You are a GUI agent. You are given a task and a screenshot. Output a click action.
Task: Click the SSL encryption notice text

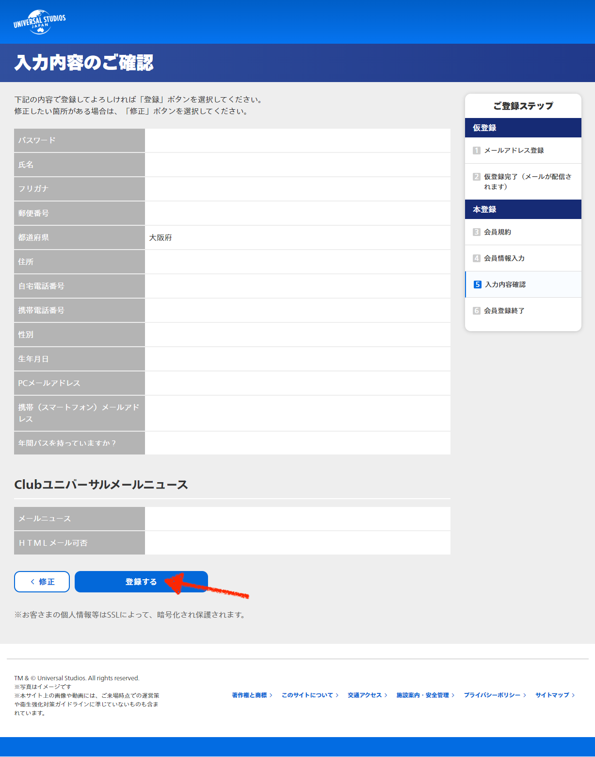[130, 615]
